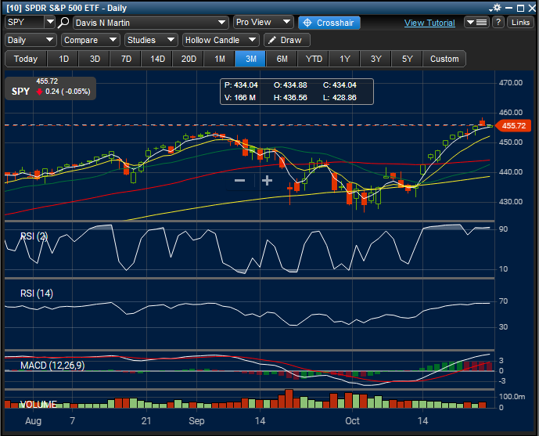Viewport: 539px width, 436px height.
Task: Open the Studies dropdown
Action: point(151,40)
